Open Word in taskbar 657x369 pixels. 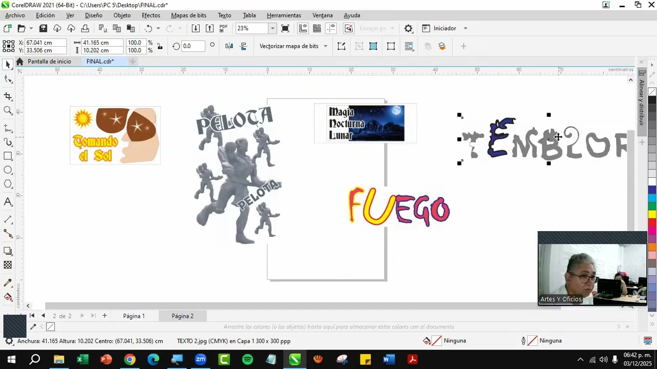point(389,360)
